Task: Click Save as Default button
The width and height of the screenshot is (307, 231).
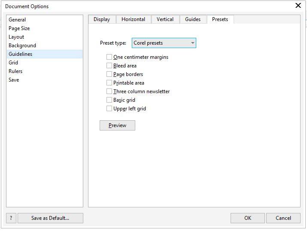Action: click(50, 218)
